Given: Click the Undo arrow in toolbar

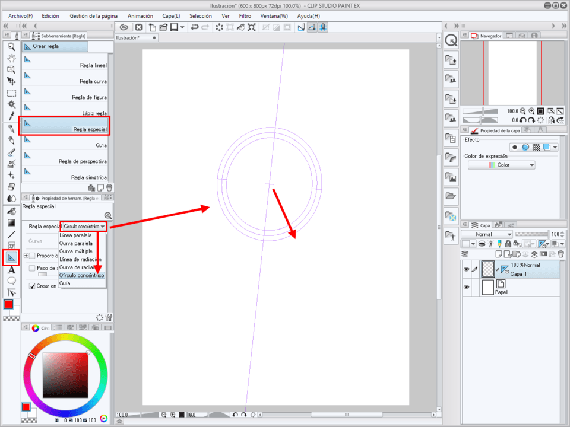Looking at the screenshot, I should [x=194, y=27].
